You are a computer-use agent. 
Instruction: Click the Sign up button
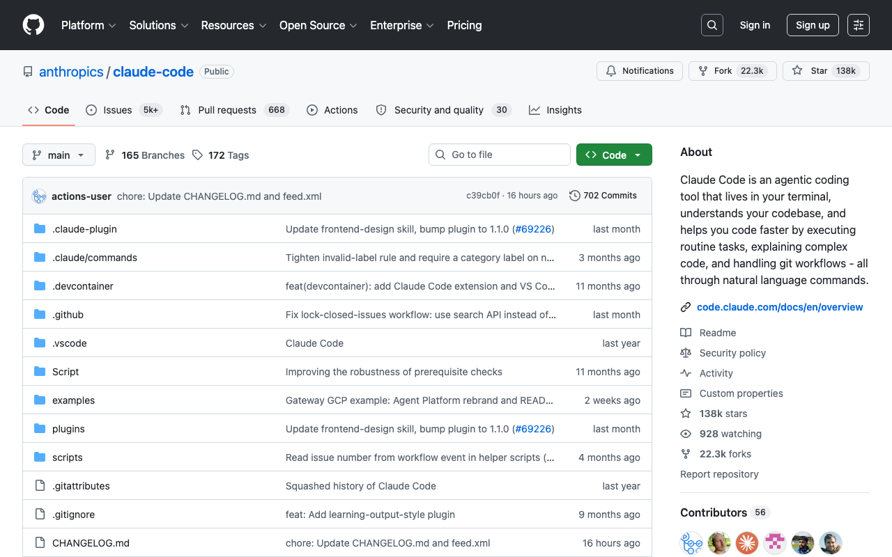(x=813, y=25)
